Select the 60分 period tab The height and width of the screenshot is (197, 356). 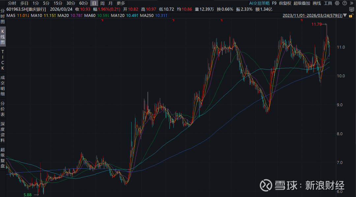(x=83, y=3)
